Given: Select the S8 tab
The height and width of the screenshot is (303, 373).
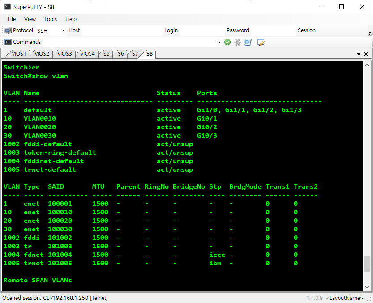Looking at the screenshot, I should [150, 54].
